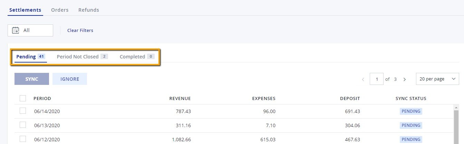Switch to the Orders tab
Viewport: 464px width, 144px height.
(x=60, y=10)
